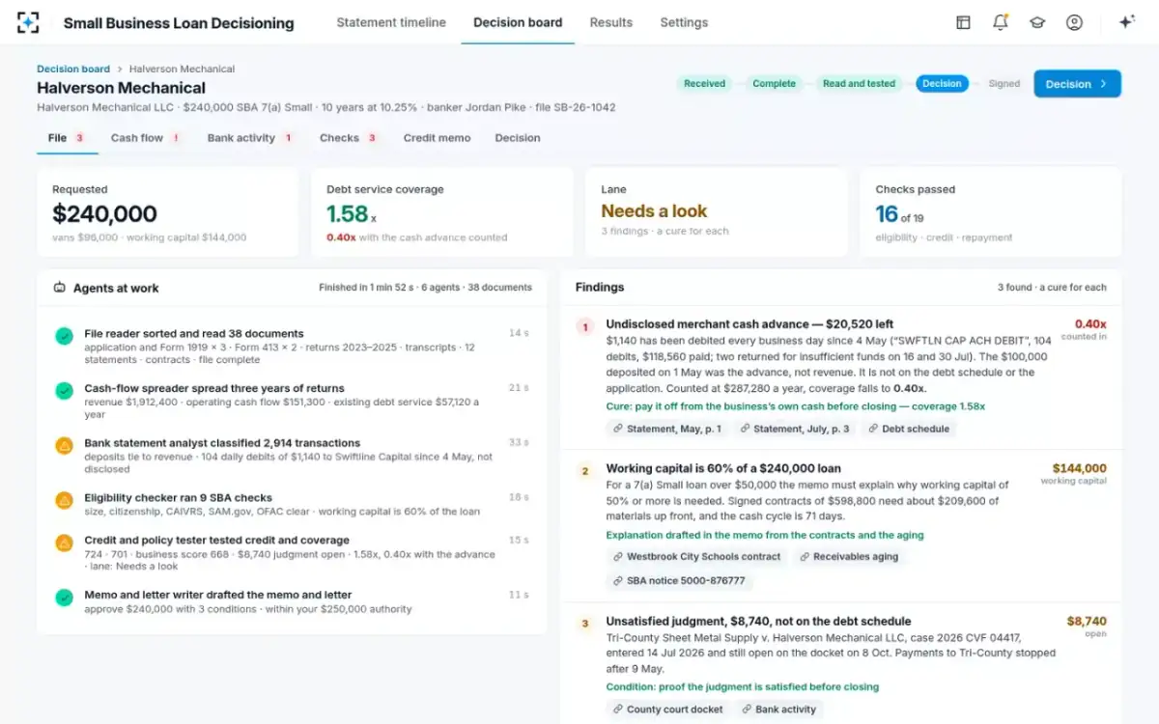Click the "$8,740" open amount

tap(1087, 622)
